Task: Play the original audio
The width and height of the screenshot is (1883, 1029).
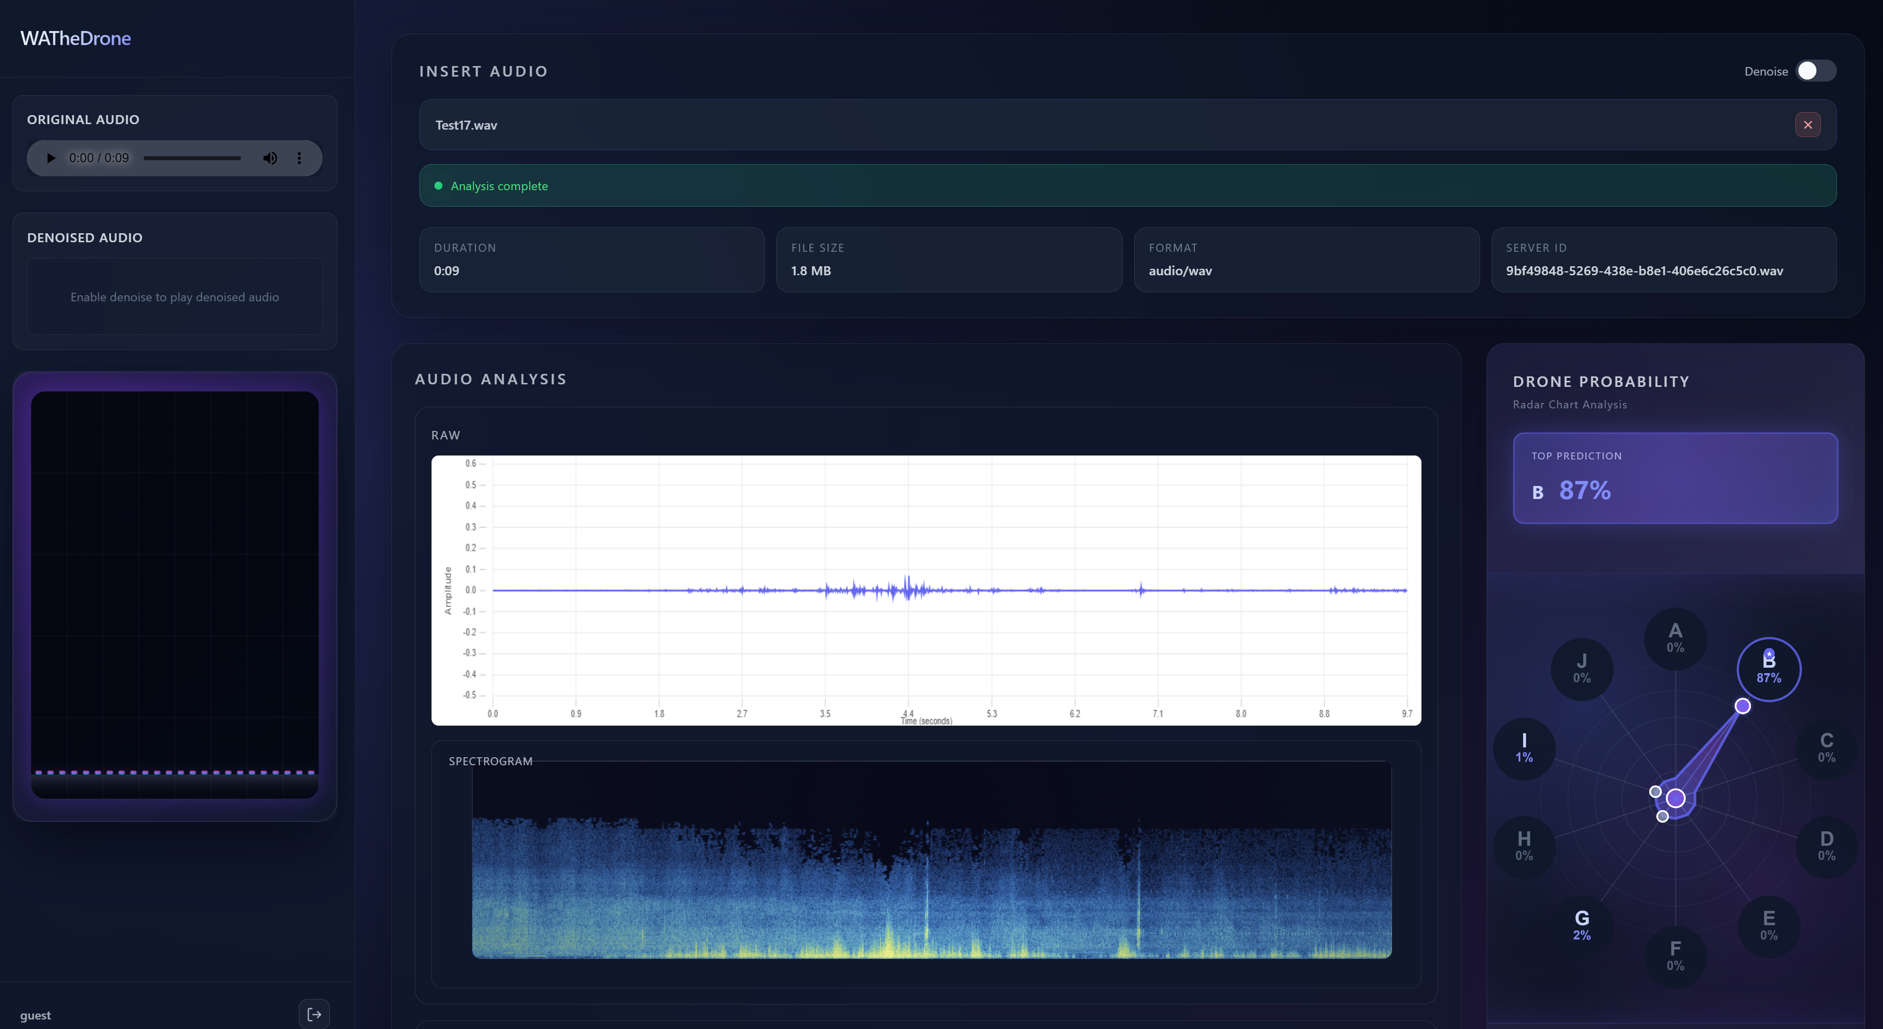Action: point(51,158)
